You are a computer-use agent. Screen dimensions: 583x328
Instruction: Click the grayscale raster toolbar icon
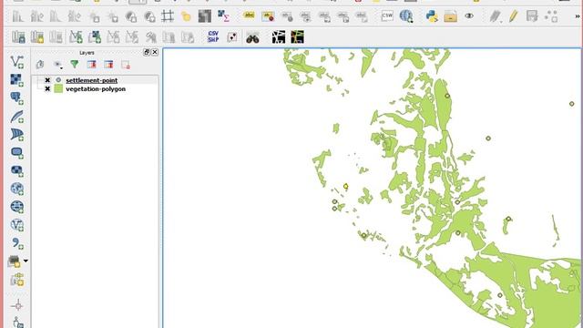click(204, 16)
